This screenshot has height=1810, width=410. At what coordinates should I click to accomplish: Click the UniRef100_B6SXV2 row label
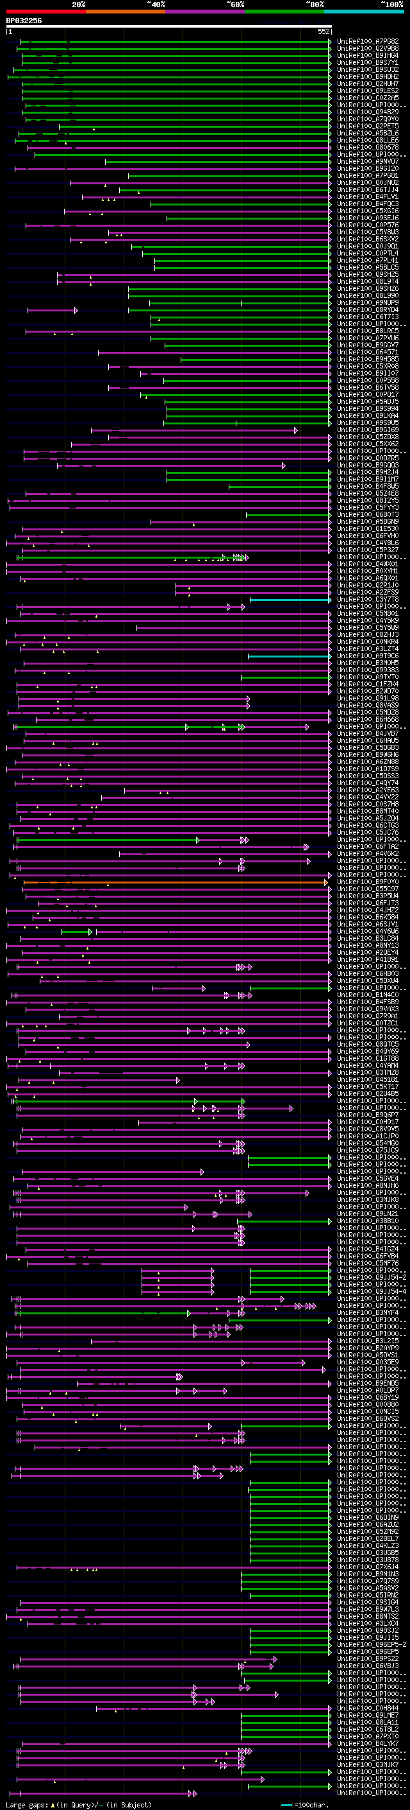368,239
